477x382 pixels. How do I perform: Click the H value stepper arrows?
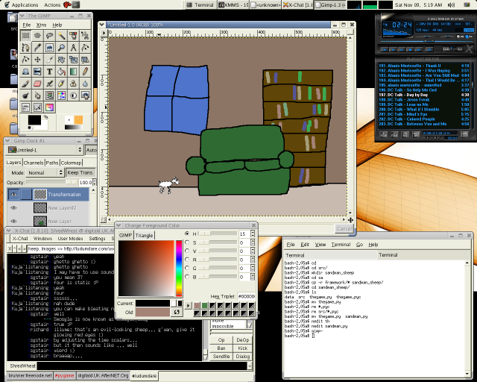coord(253,234)
